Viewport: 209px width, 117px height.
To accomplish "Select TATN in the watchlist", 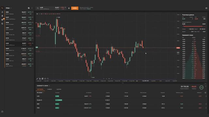I will tap(19, 34).
